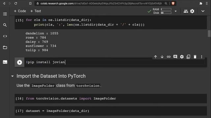Select cell 16 by its execution count

pos(19,99)
